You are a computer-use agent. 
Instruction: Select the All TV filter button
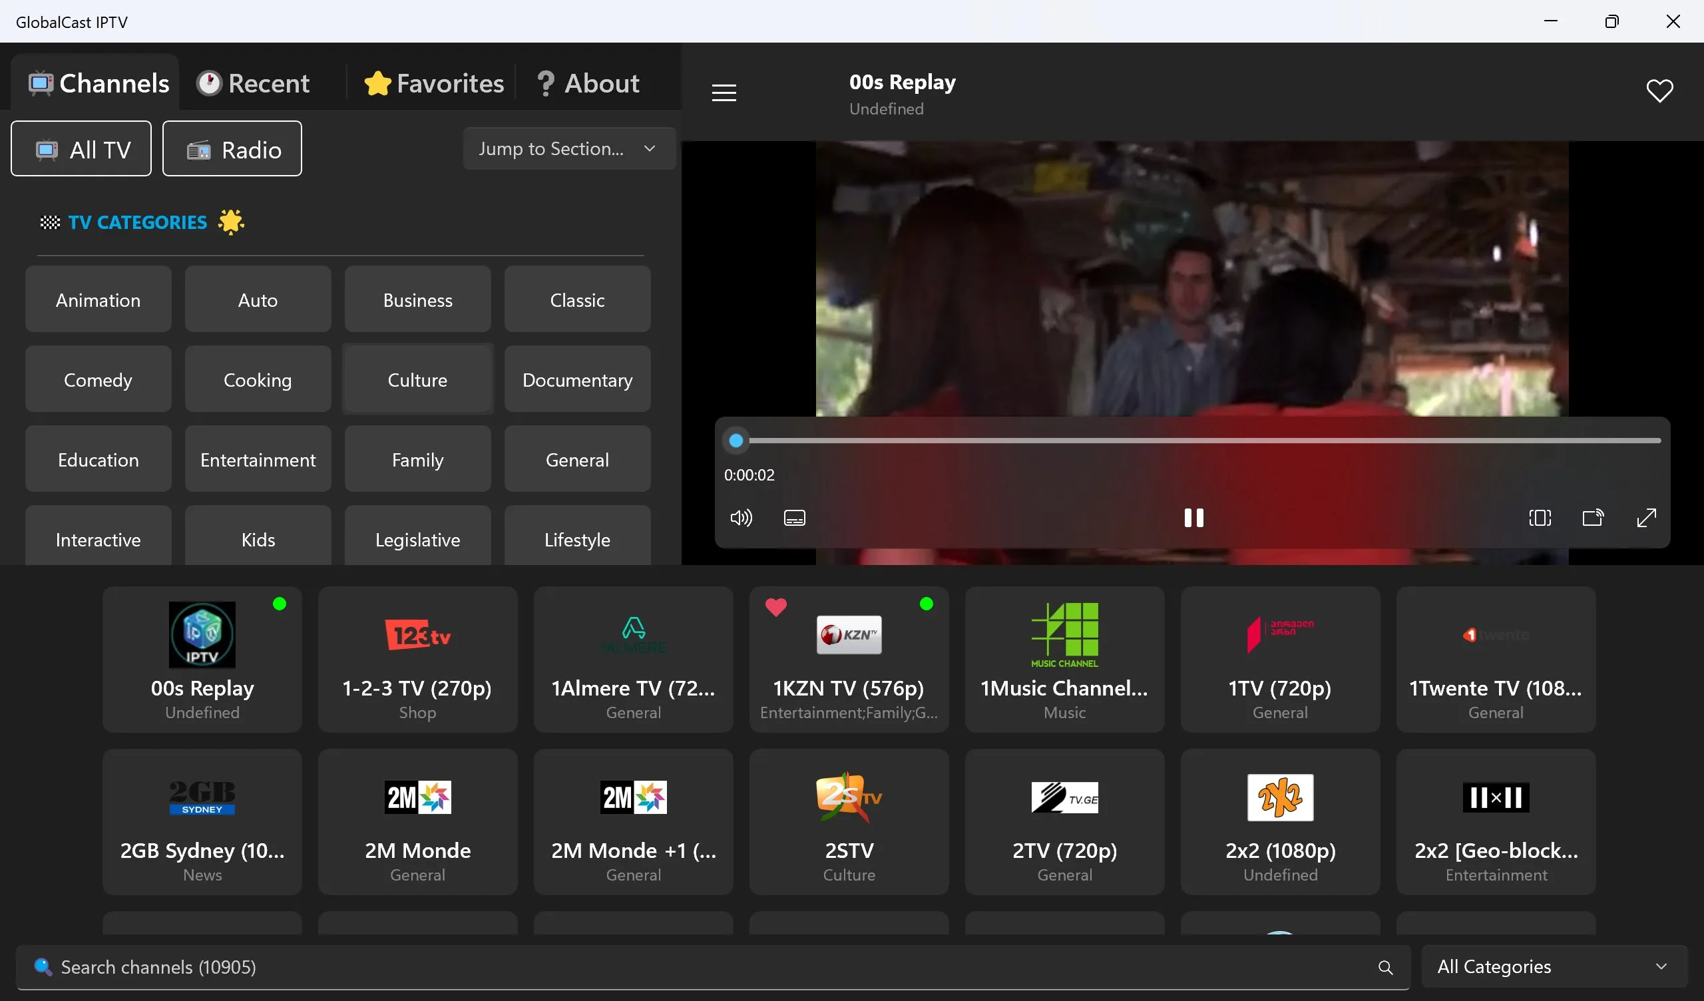[81, 149]
